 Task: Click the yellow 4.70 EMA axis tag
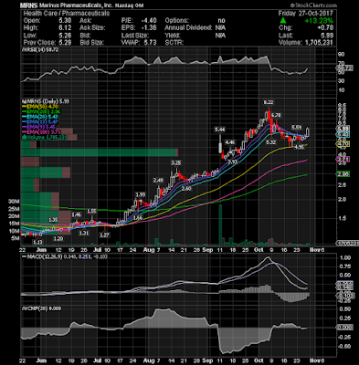point(343,143)
